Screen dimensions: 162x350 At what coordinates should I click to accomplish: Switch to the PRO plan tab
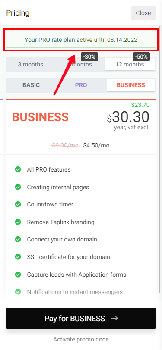point(81,85)
